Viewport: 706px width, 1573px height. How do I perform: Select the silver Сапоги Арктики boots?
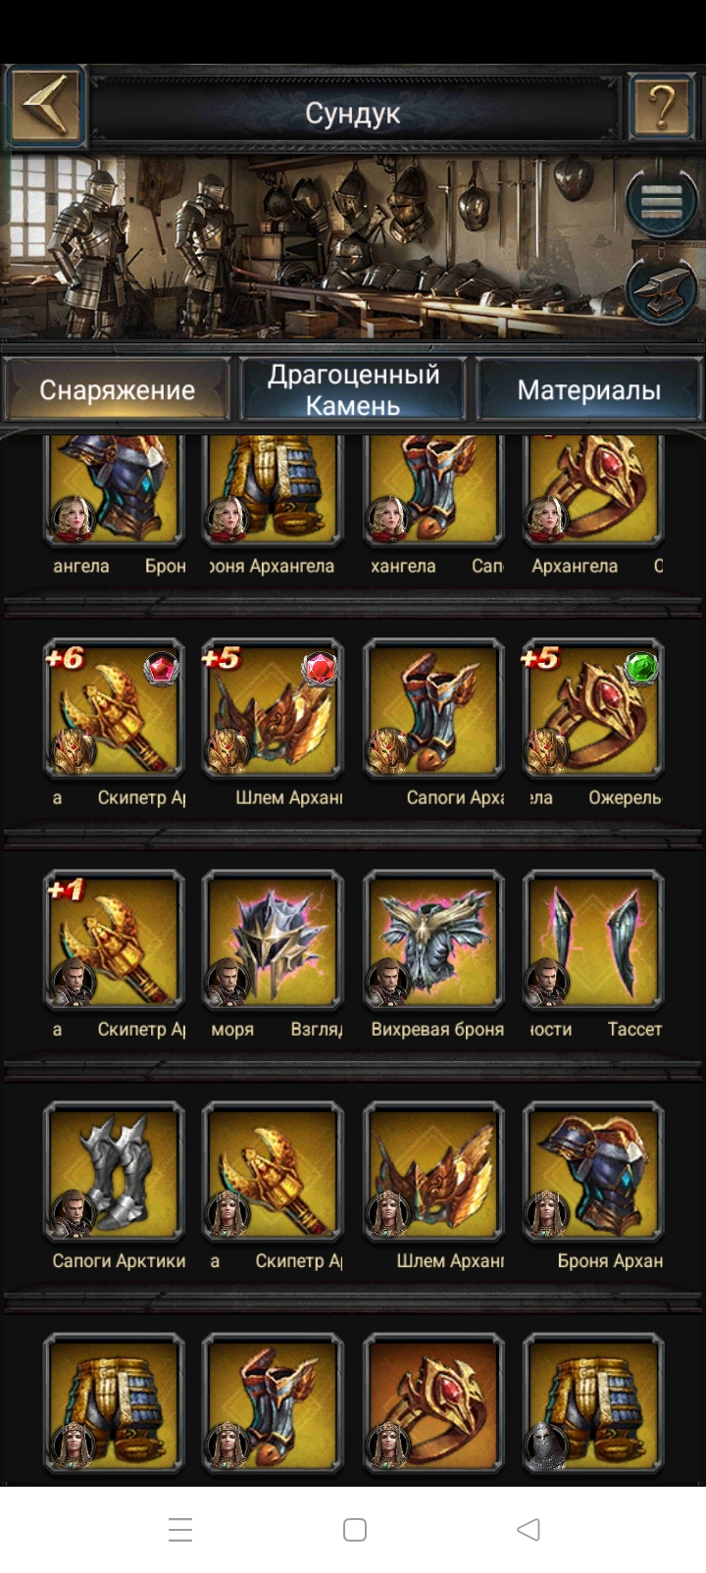(x=114, y=1172)
